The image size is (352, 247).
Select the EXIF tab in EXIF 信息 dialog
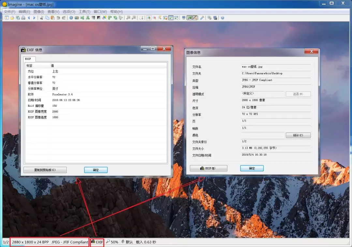tap(29, 59)
